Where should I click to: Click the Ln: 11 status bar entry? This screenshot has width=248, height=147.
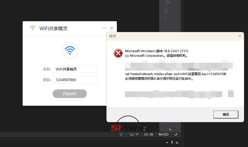coord(134,134)
